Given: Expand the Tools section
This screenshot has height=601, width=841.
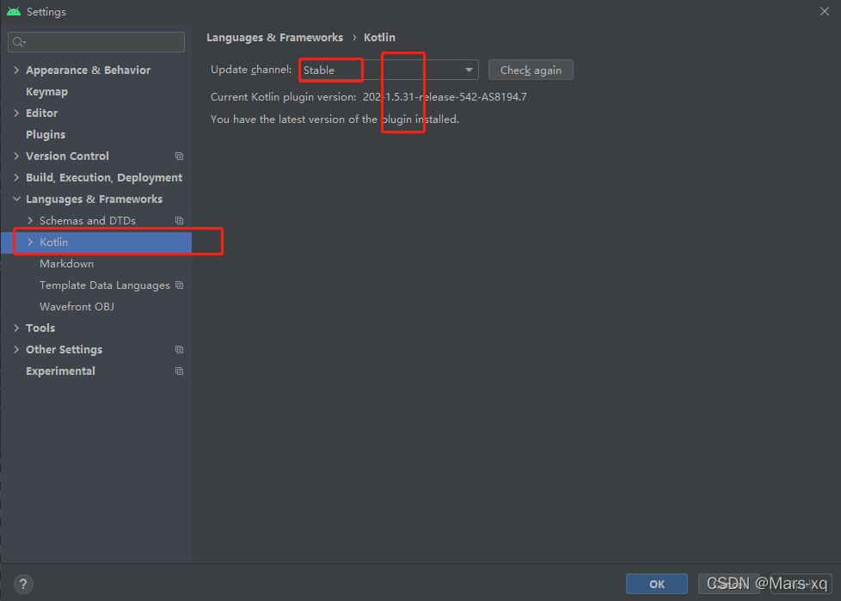Looking at the screenshot, I should coord(15,328).
